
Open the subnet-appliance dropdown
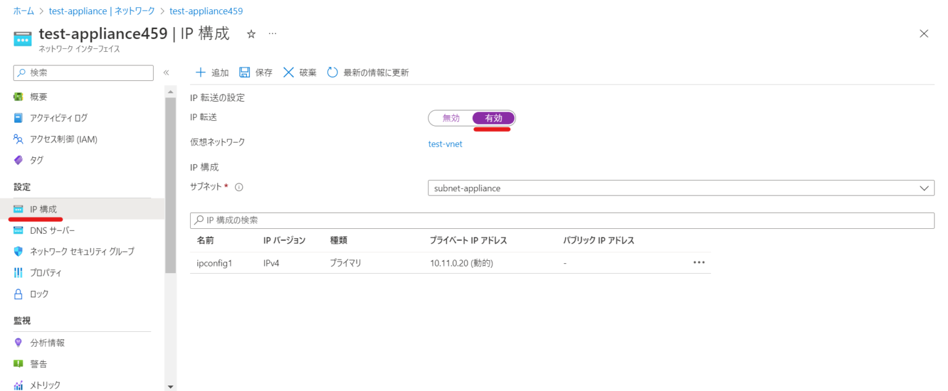point(924,187)
